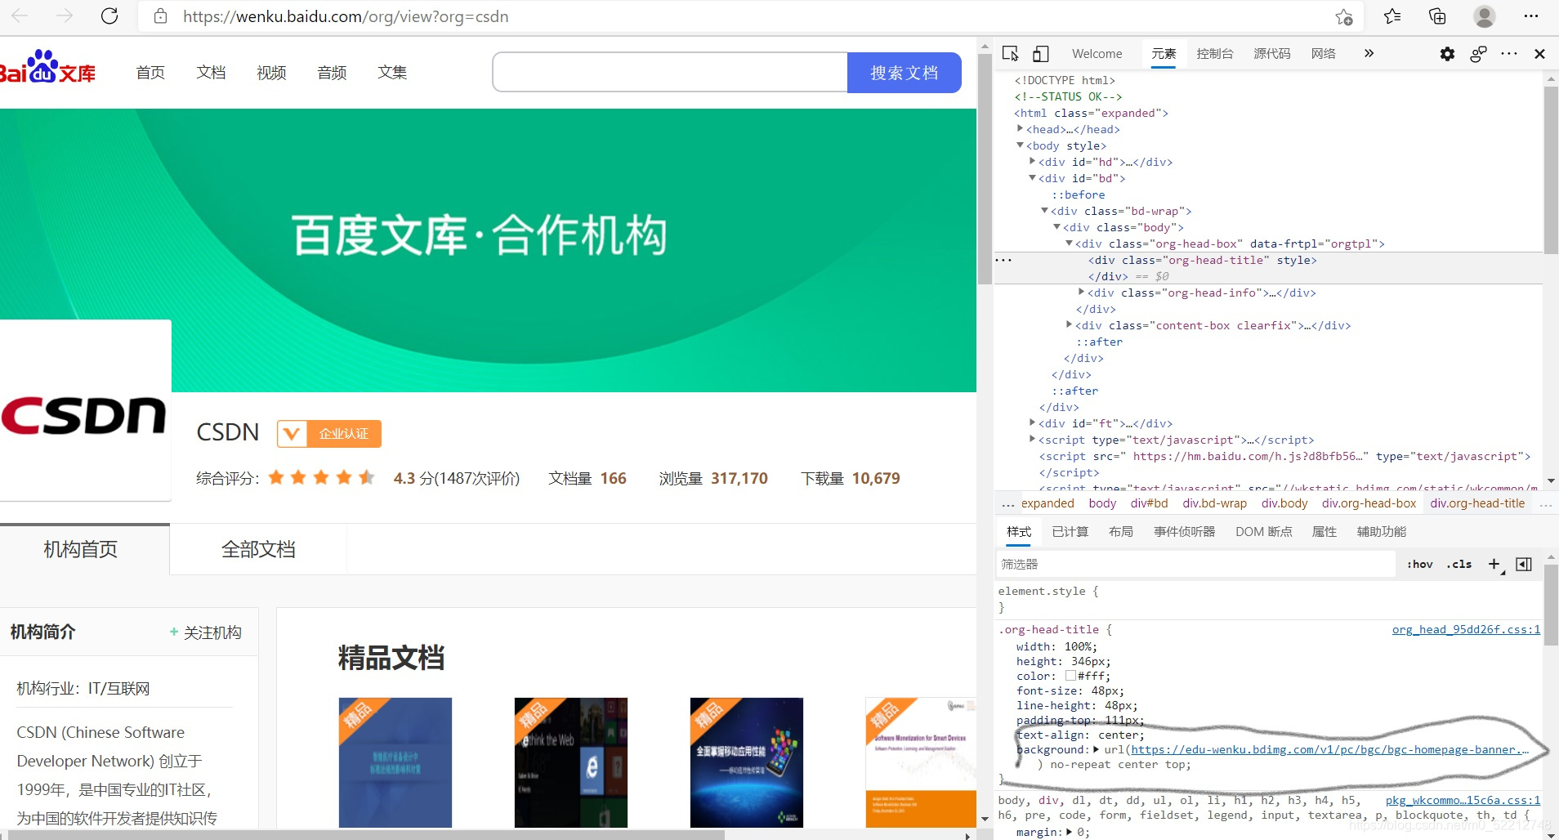This screenshot has height=840, width=1559.
Task: Open the org_head_95dd26f.css:1 source link
Action: tap(1466, 629)
